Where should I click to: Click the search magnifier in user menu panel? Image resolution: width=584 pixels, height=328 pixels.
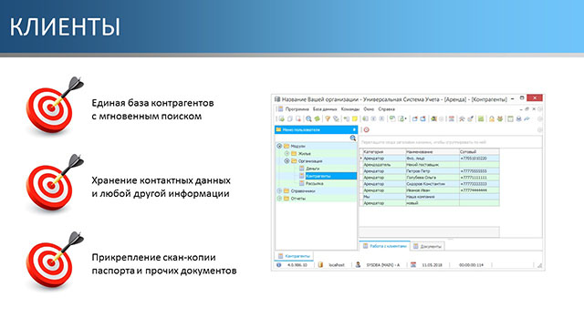click(353, 138)
